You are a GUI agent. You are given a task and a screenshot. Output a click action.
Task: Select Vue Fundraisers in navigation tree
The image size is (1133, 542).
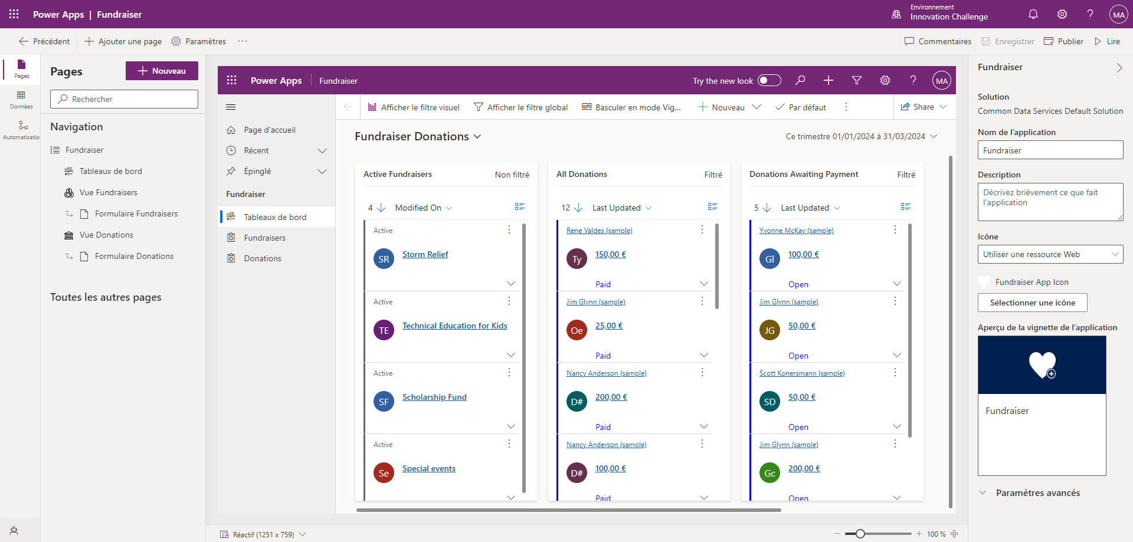click(109, 192)
